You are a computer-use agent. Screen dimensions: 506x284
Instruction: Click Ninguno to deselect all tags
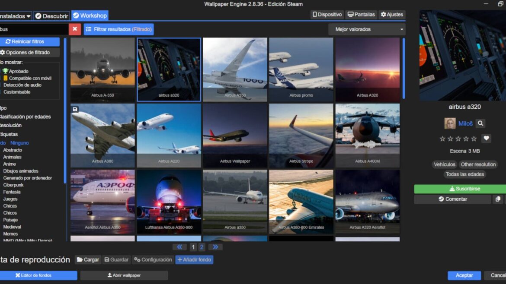click(19, 143)
